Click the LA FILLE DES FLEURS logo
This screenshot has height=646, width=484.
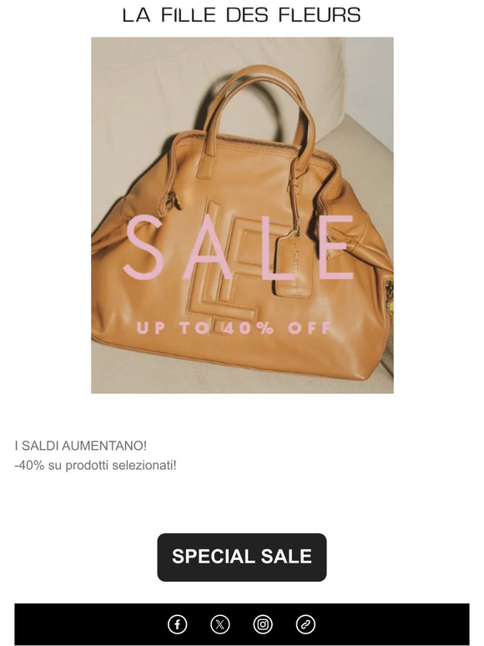click(242, 15)
